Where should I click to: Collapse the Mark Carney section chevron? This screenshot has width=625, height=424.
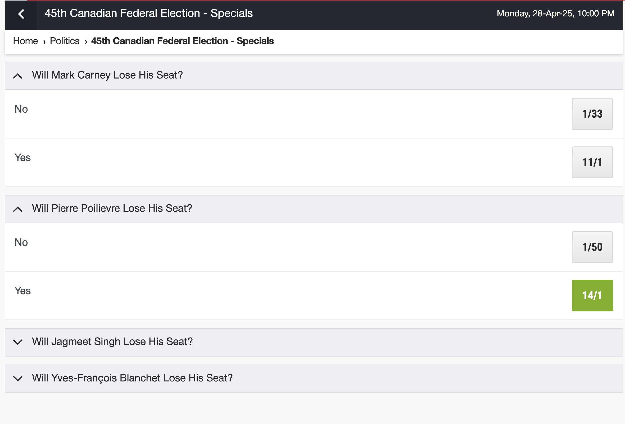(x=18, y=76)
